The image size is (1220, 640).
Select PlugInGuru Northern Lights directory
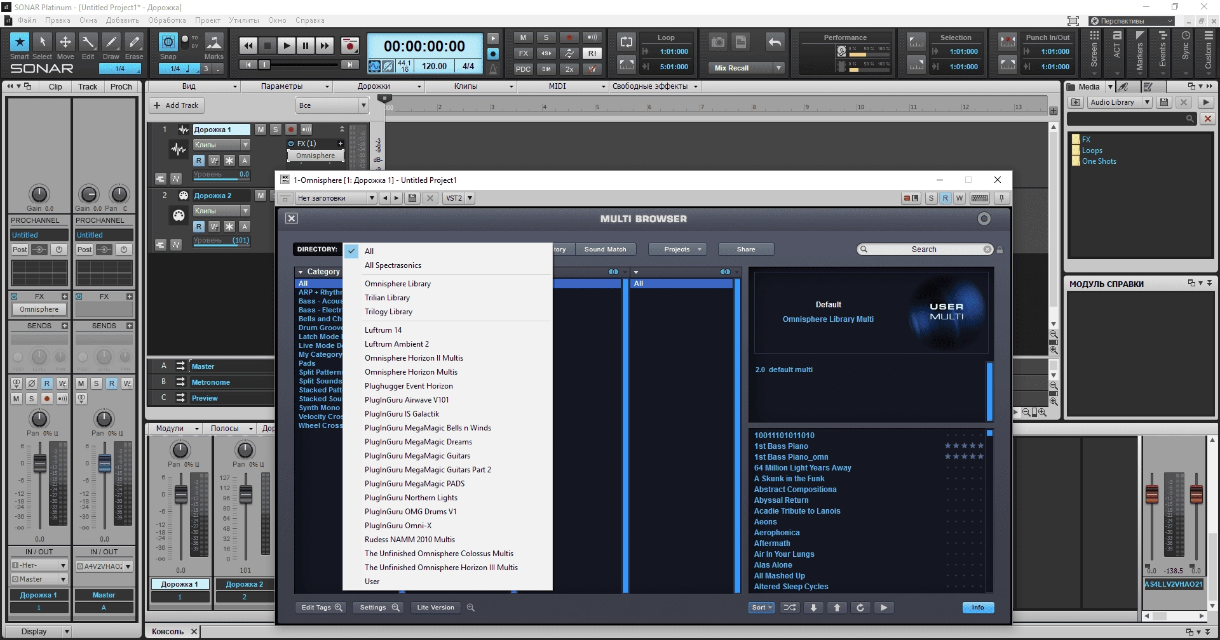411,498
